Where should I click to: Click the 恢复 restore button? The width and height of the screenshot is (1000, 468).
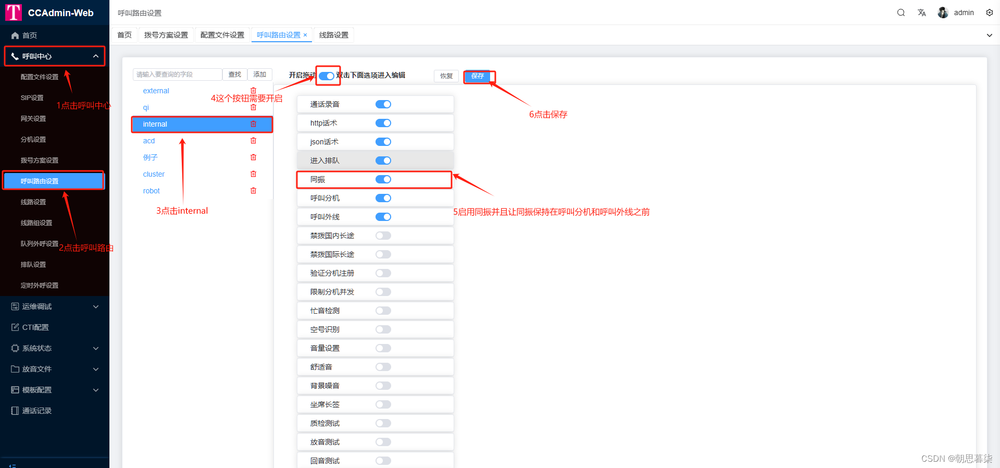446,76
